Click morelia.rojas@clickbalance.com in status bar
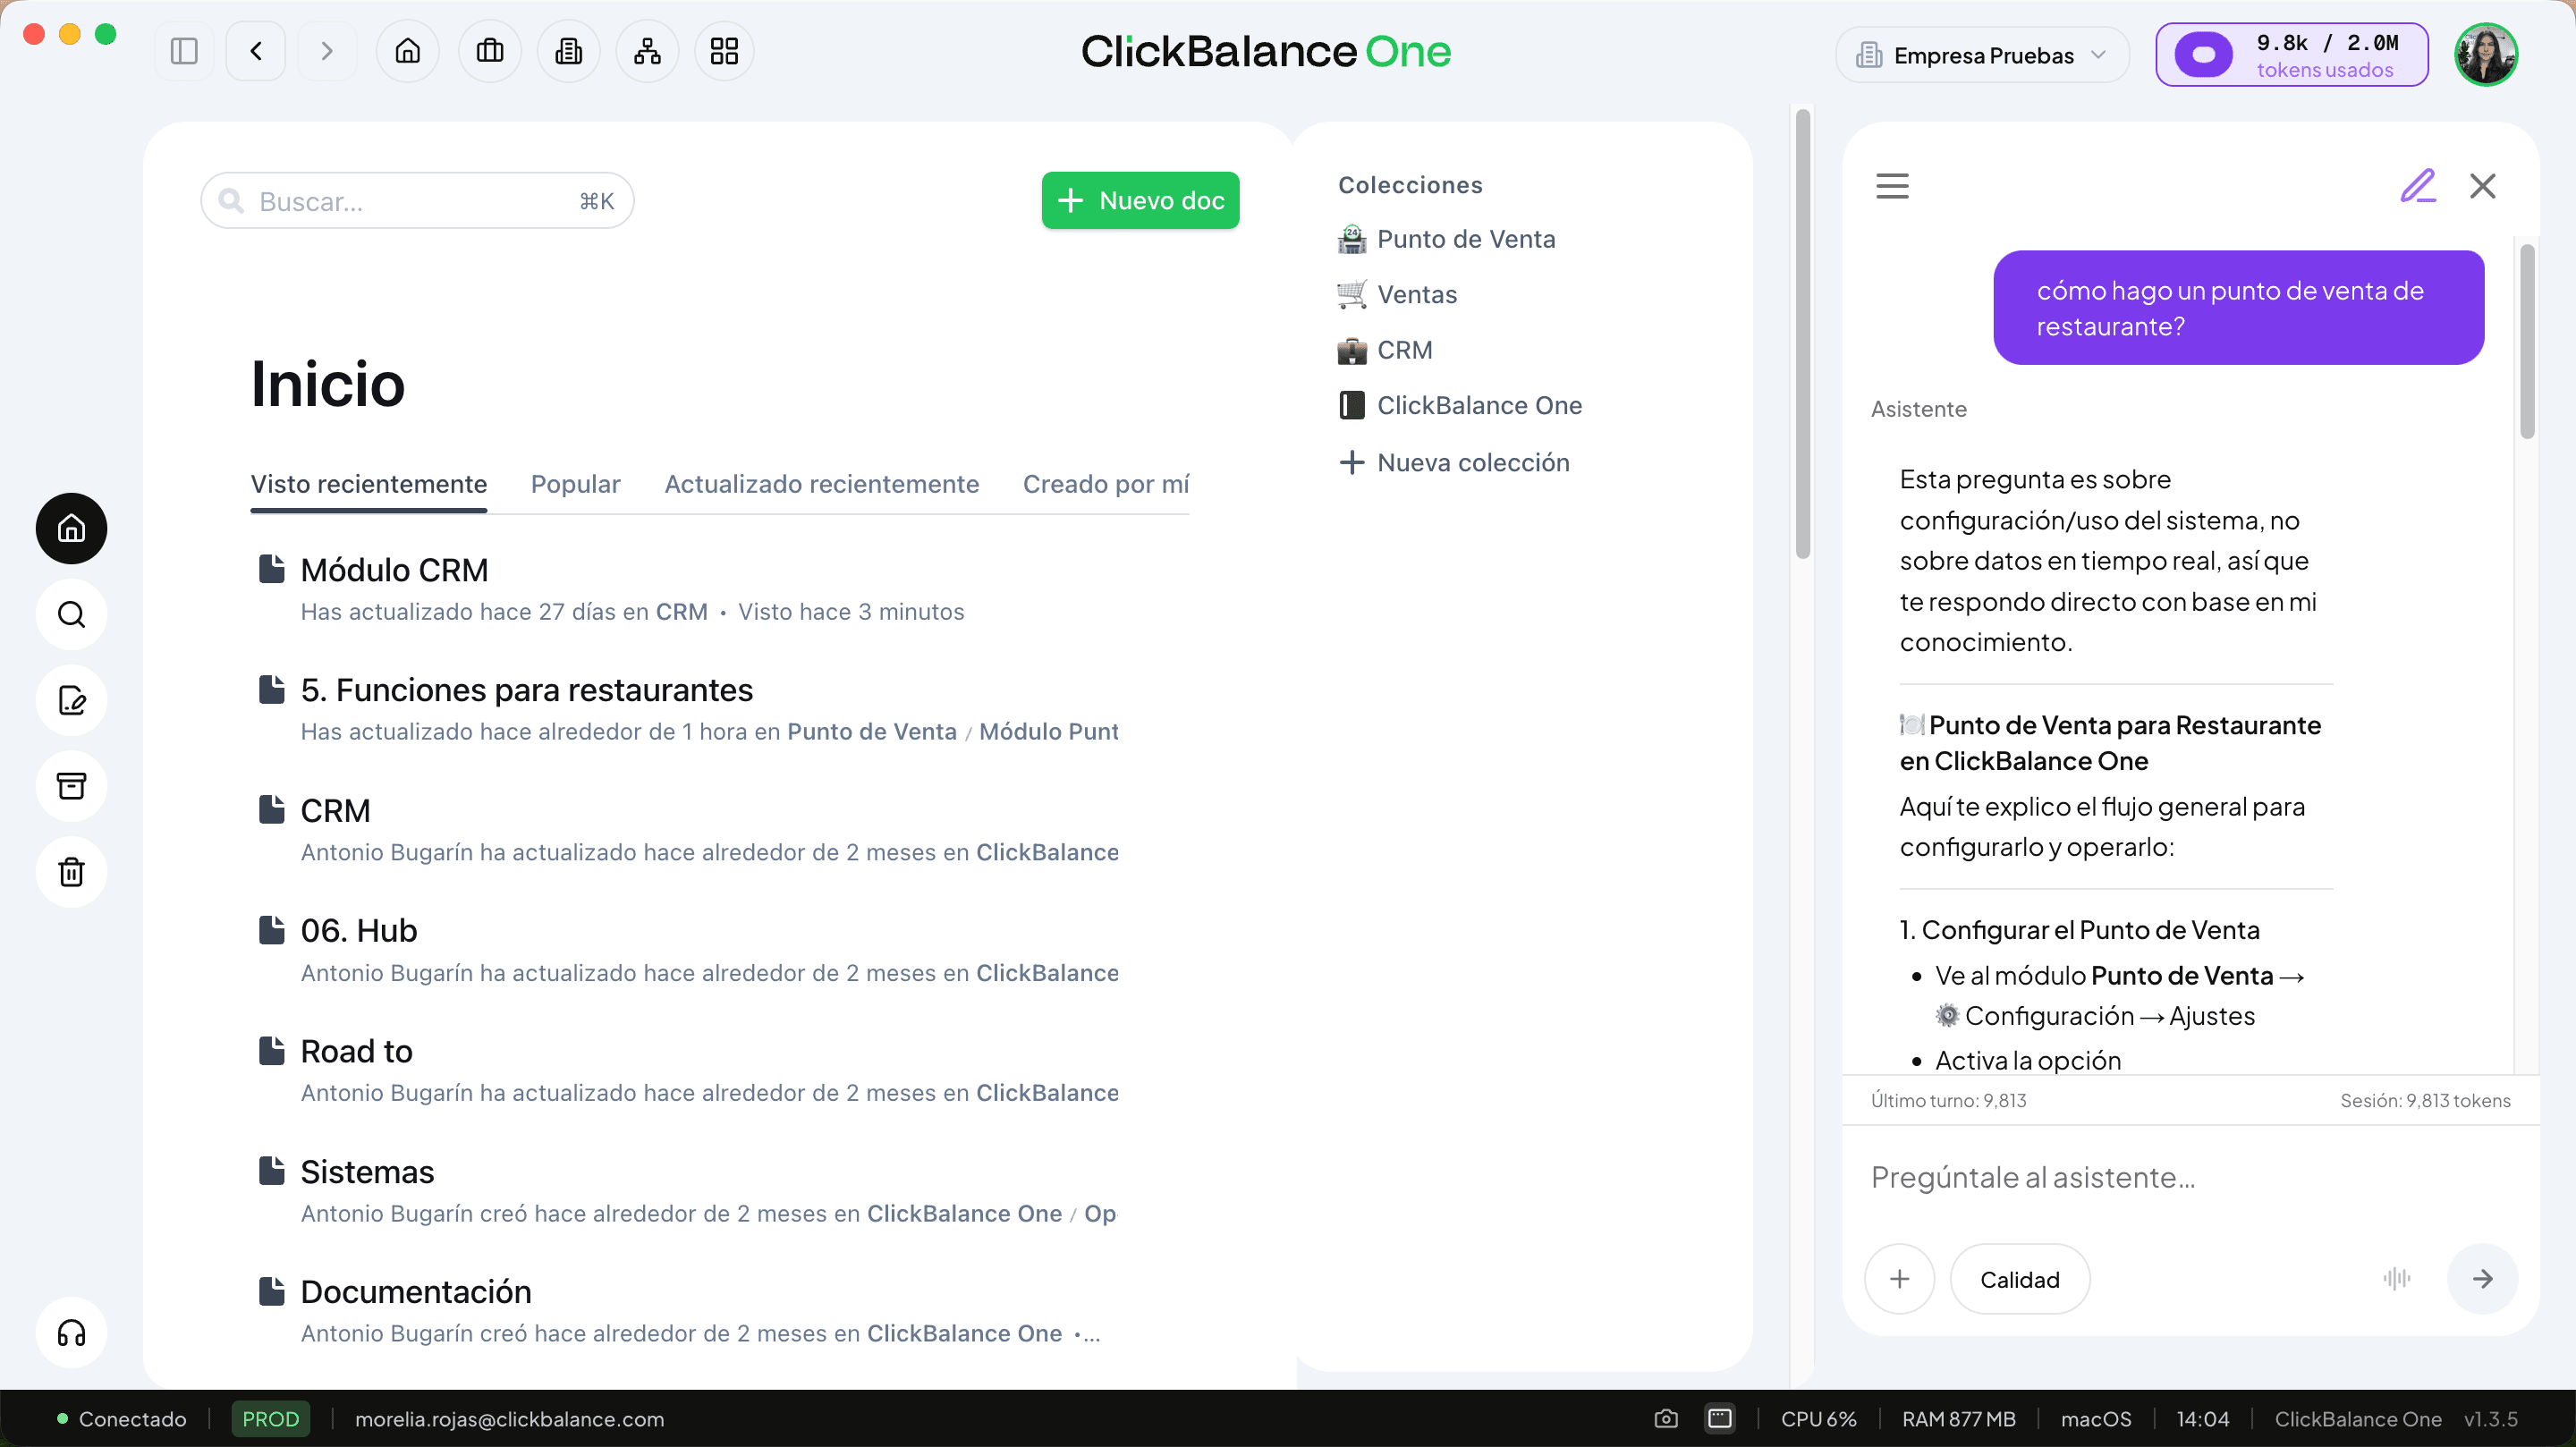The width and height of the screenshot is (2576, 1447). (509, 1419)
